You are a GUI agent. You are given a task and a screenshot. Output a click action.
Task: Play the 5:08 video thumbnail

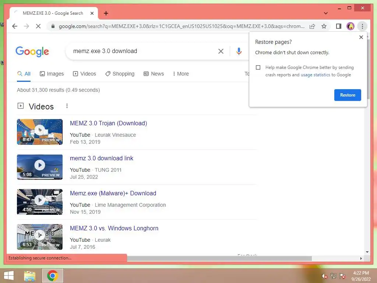[40, 167]
